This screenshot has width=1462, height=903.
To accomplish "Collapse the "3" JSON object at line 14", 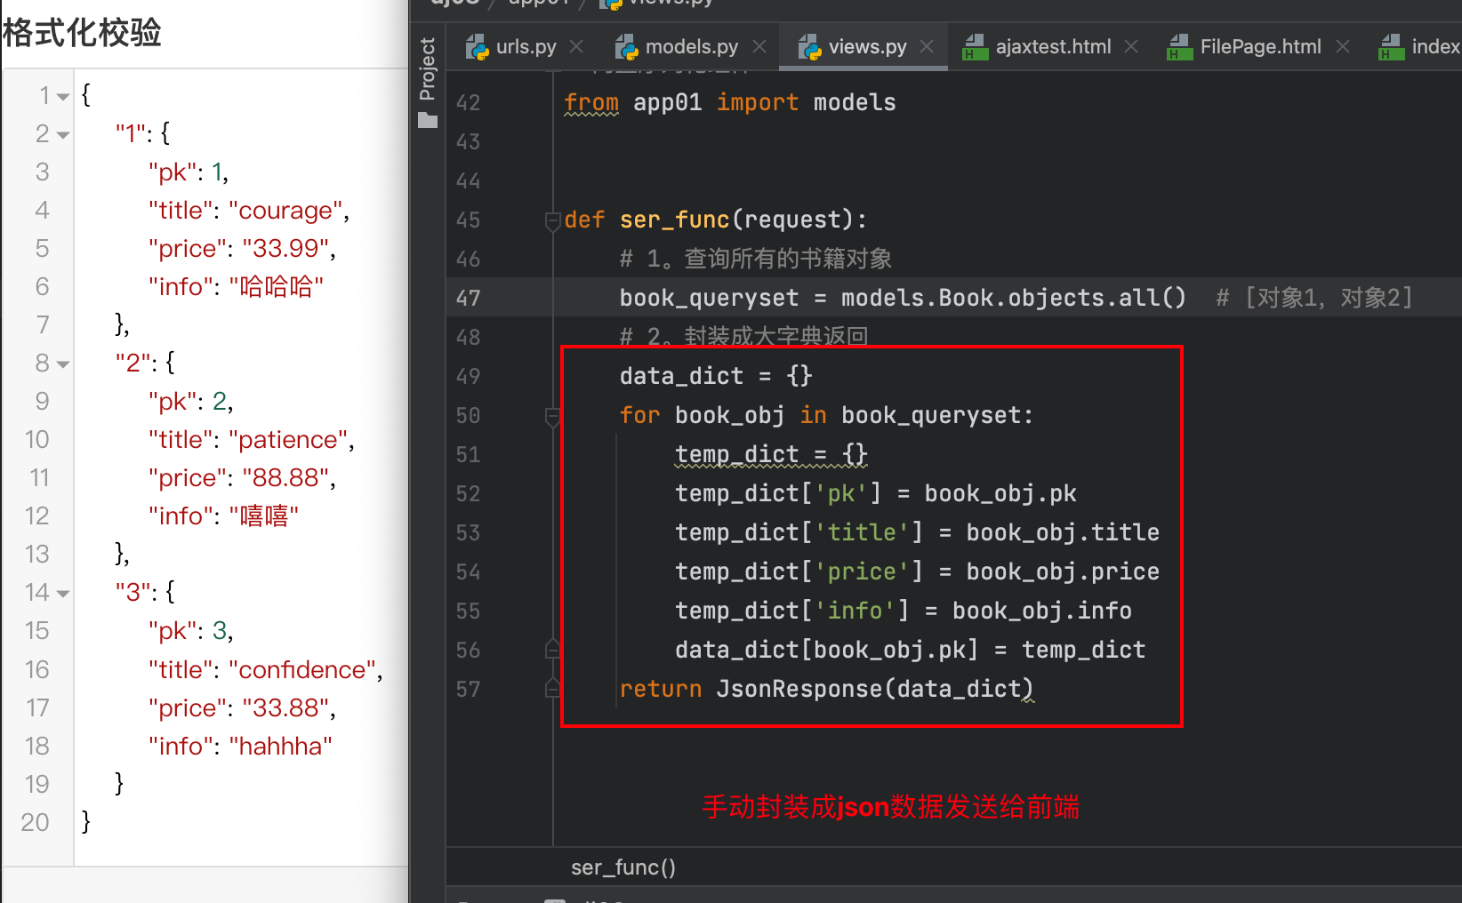I will pos(62,594).
